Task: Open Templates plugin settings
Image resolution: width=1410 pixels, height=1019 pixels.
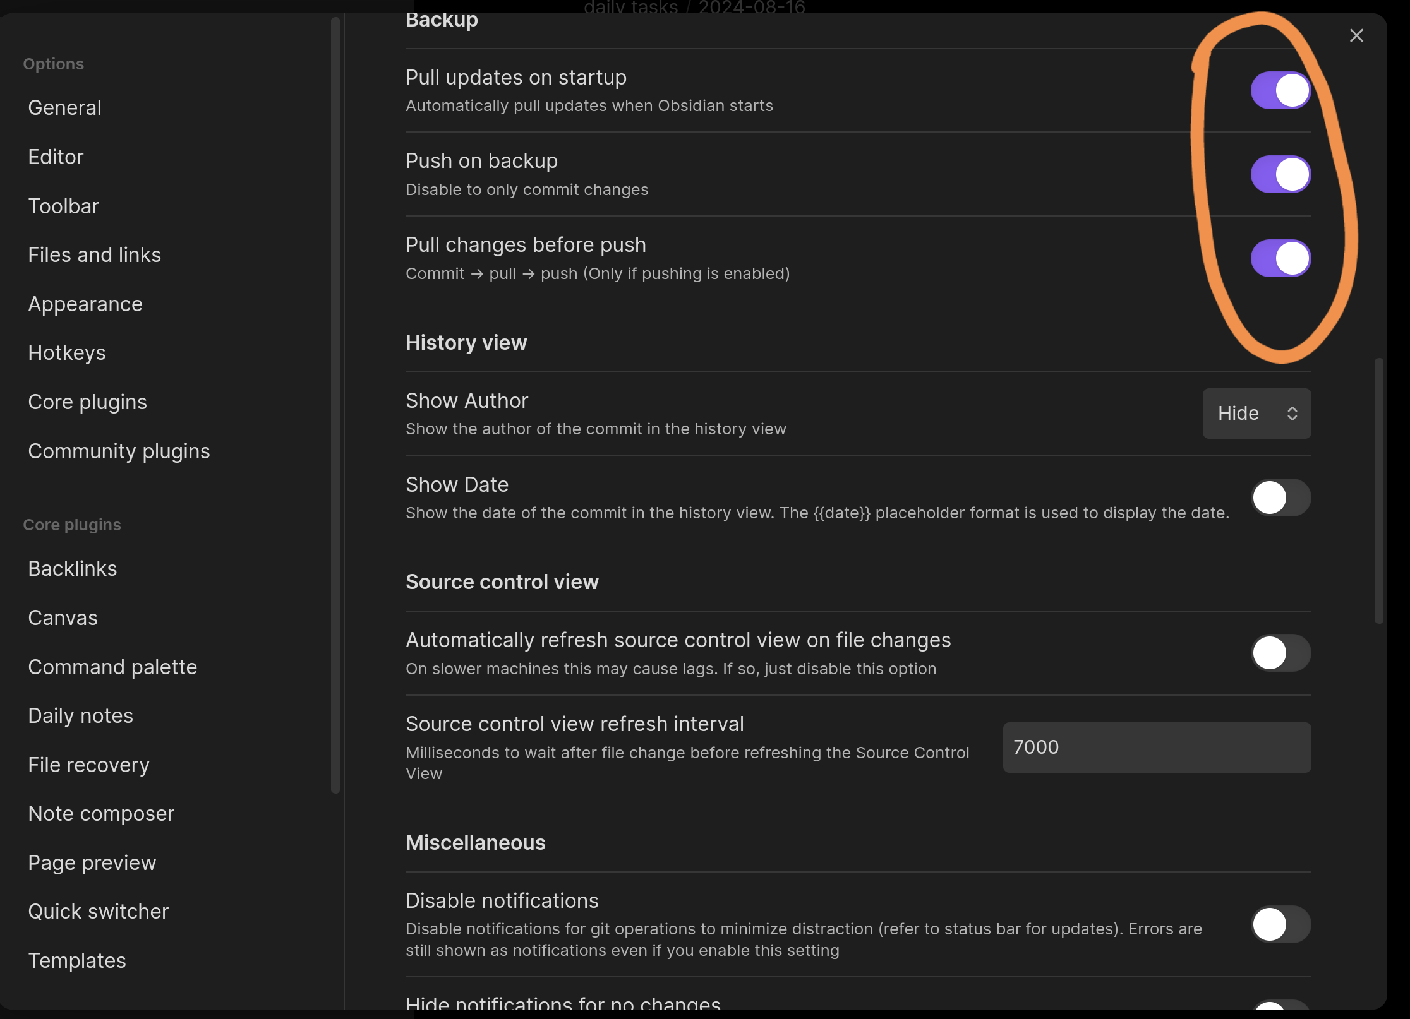Action: point(77,961)
